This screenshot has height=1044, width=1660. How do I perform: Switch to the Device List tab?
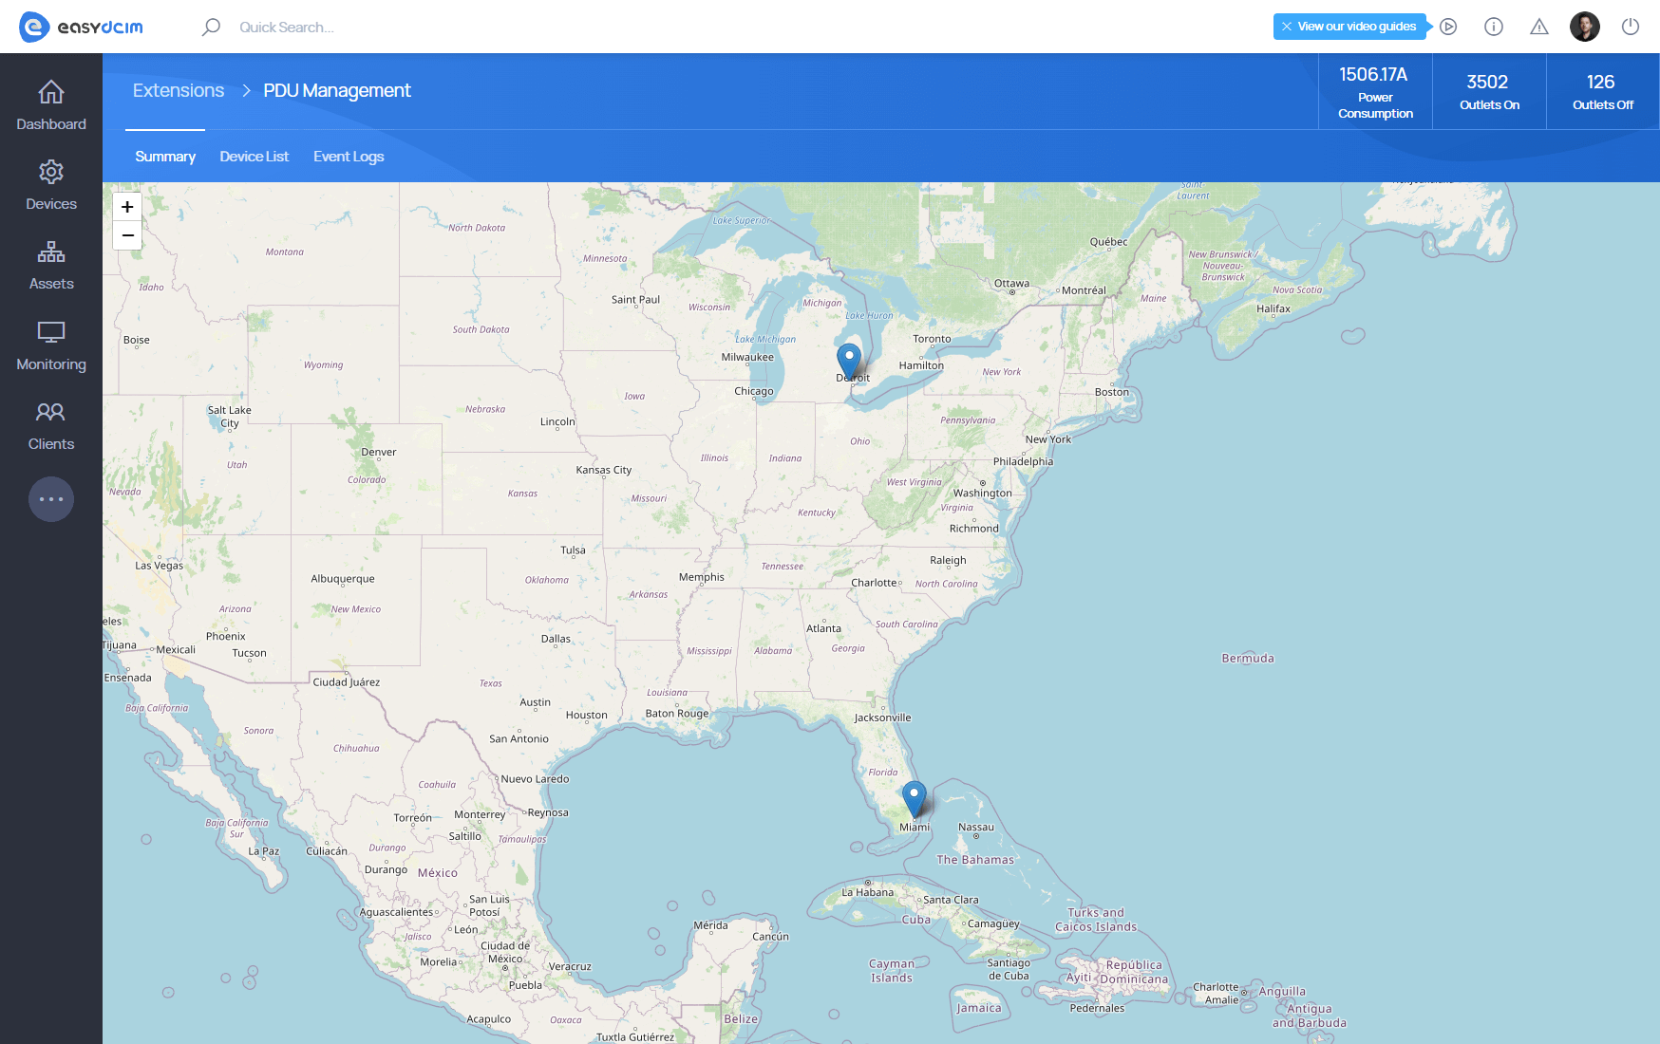[x=254, y=157]
